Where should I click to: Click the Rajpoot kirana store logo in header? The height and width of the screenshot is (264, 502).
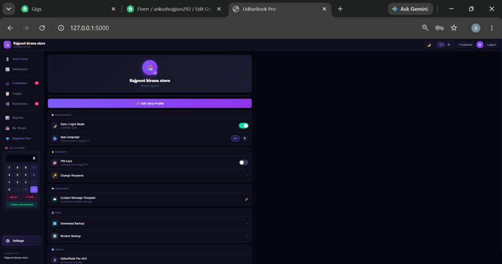click(x=7, y=44)
